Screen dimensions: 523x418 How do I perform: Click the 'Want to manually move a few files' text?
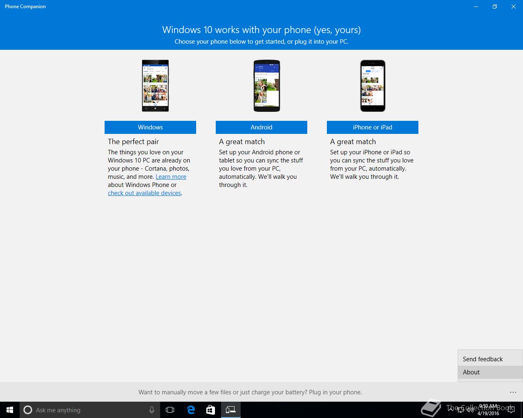pyautogui.click(x=250, y=392)
